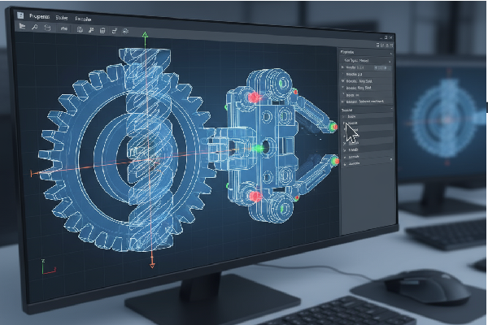Click the green joint marker at gripper center
The height and width of the screenshot is (325, 488).
(260, 148)
